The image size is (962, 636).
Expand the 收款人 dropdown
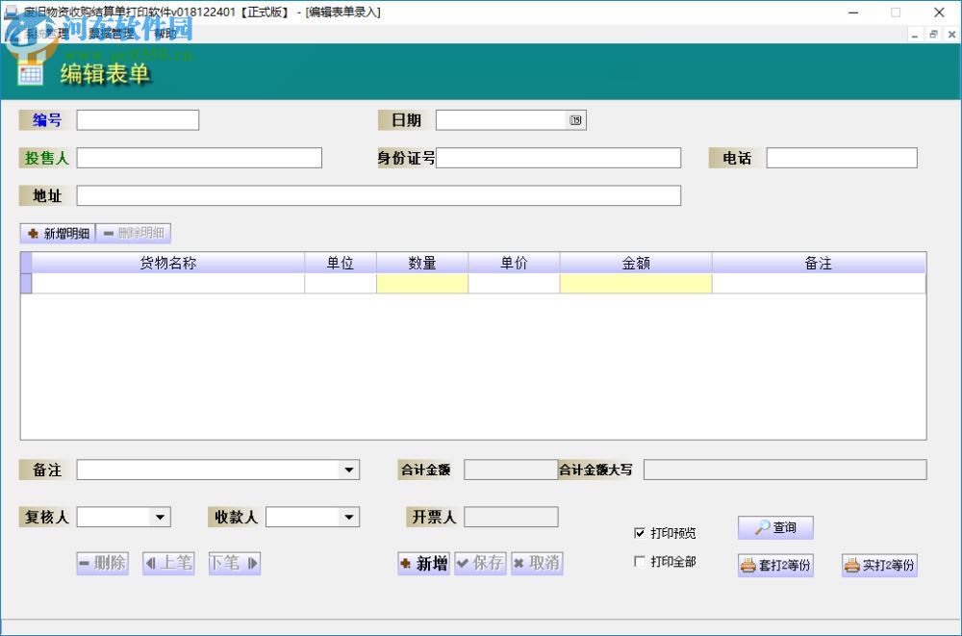348,517
